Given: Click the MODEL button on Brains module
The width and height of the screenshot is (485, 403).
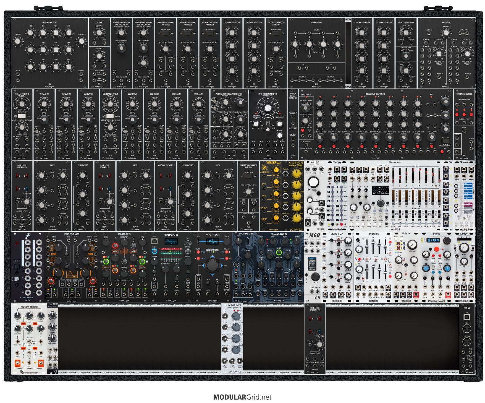Looking at the screenshot, I should (x=188, y=251).
